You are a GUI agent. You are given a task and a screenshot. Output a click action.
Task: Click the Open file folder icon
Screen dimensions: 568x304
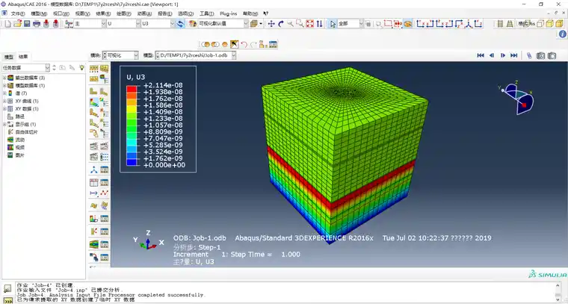[x=18, y=24]
